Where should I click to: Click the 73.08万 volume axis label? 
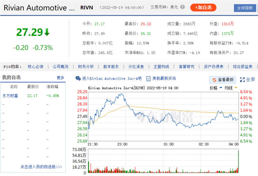79,150
